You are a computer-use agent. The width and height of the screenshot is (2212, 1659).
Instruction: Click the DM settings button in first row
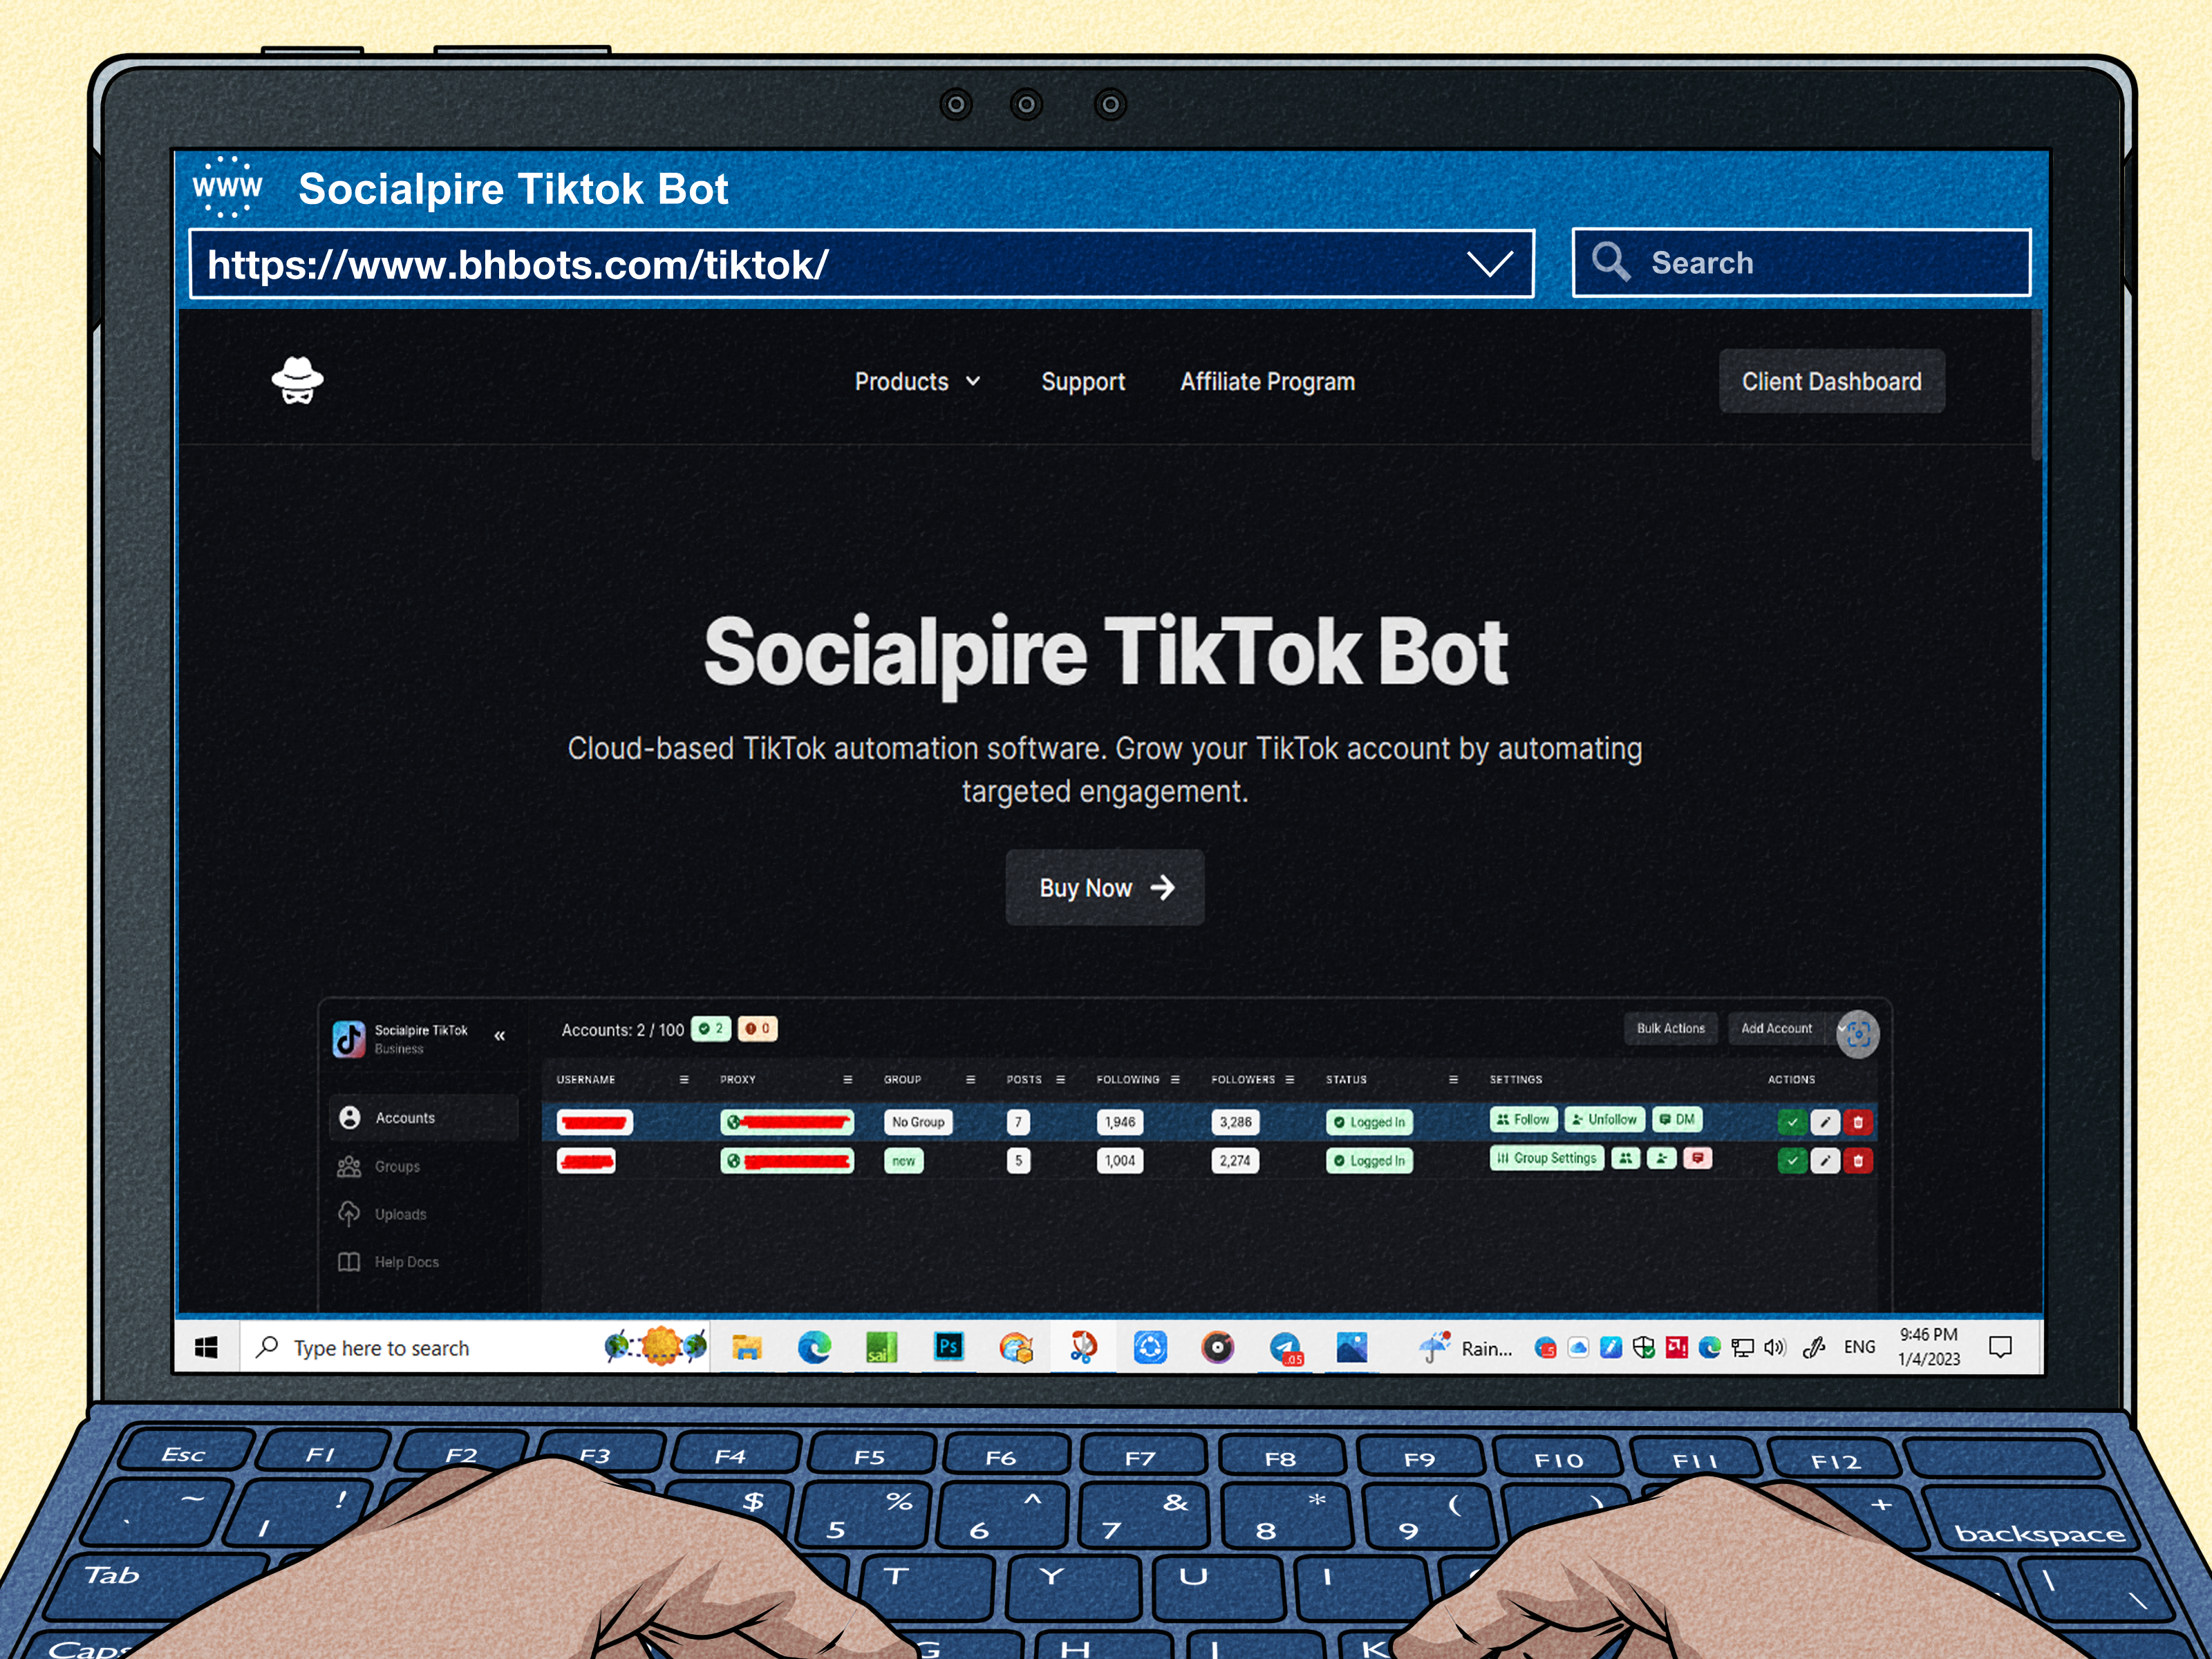[1677, 1120]
